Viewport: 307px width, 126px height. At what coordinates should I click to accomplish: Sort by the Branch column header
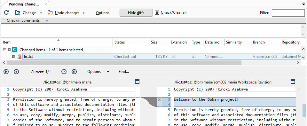click(265, 42)
